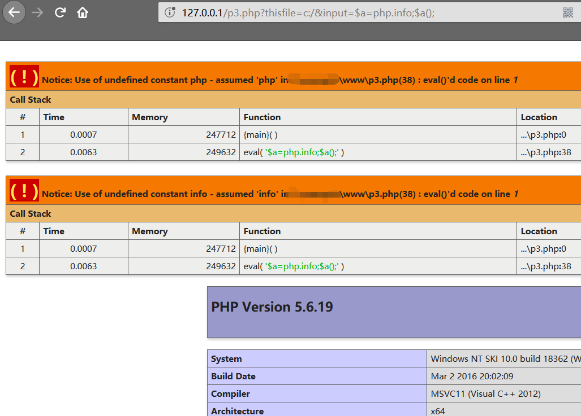Viewport: 581px width, 416px height.
Task: Reload the p3.php page
Action: [x=61, y=12]
